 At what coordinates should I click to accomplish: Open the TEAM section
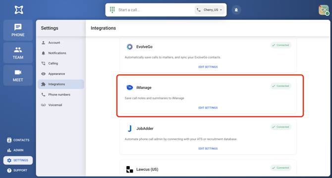pos(18,53)
